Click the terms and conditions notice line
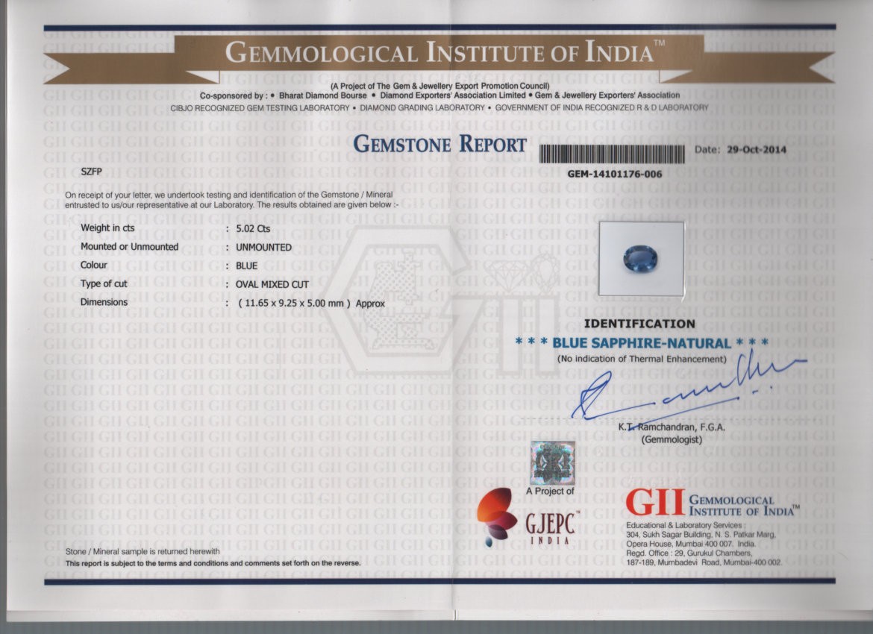This screenshot has height=634, width=873. [213, 563]
